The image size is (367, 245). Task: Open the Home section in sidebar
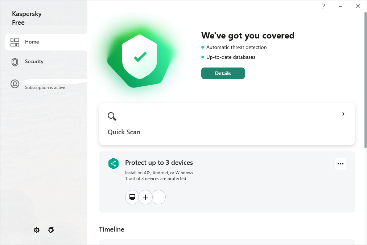[32, 42]
